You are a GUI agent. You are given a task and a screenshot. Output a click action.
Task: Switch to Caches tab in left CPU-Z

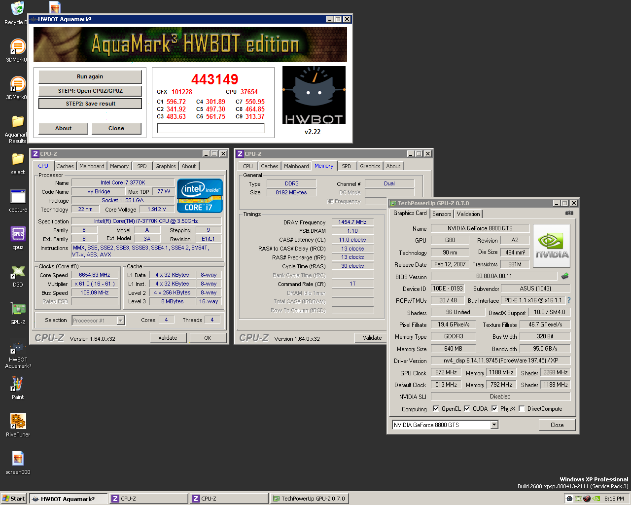pos(65,166)
